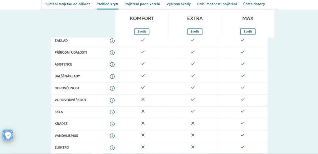
Task: Click the ELEKTRO row label
Action: point(62,147)
